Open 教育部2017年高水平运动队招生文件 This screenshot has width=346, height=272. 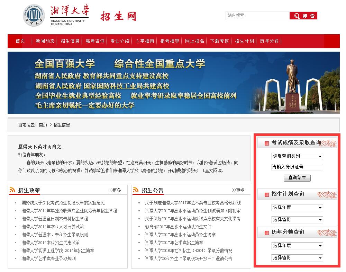pyautogui.click(x=178, y=227)
